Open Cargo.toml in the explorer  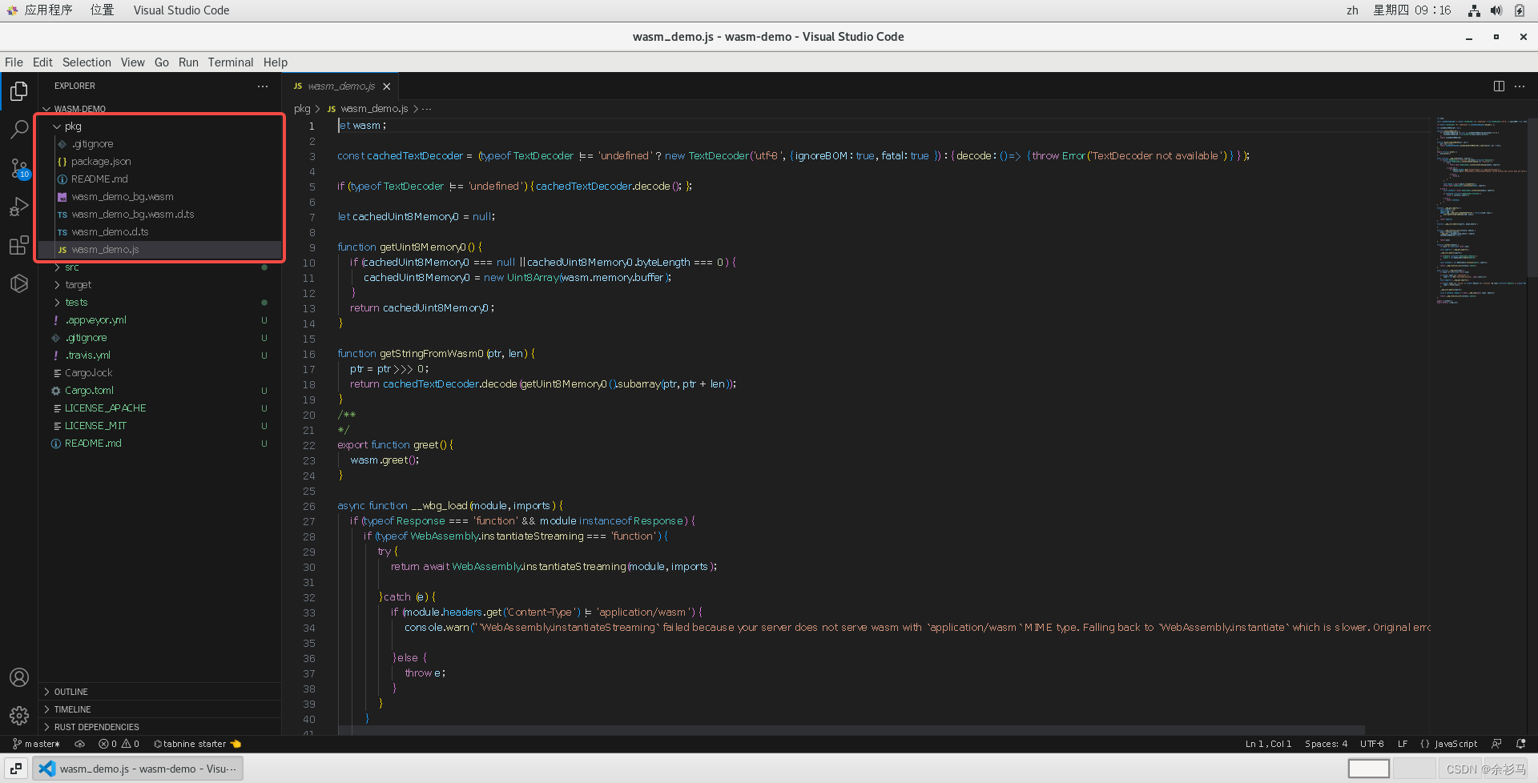pos(89,391)
